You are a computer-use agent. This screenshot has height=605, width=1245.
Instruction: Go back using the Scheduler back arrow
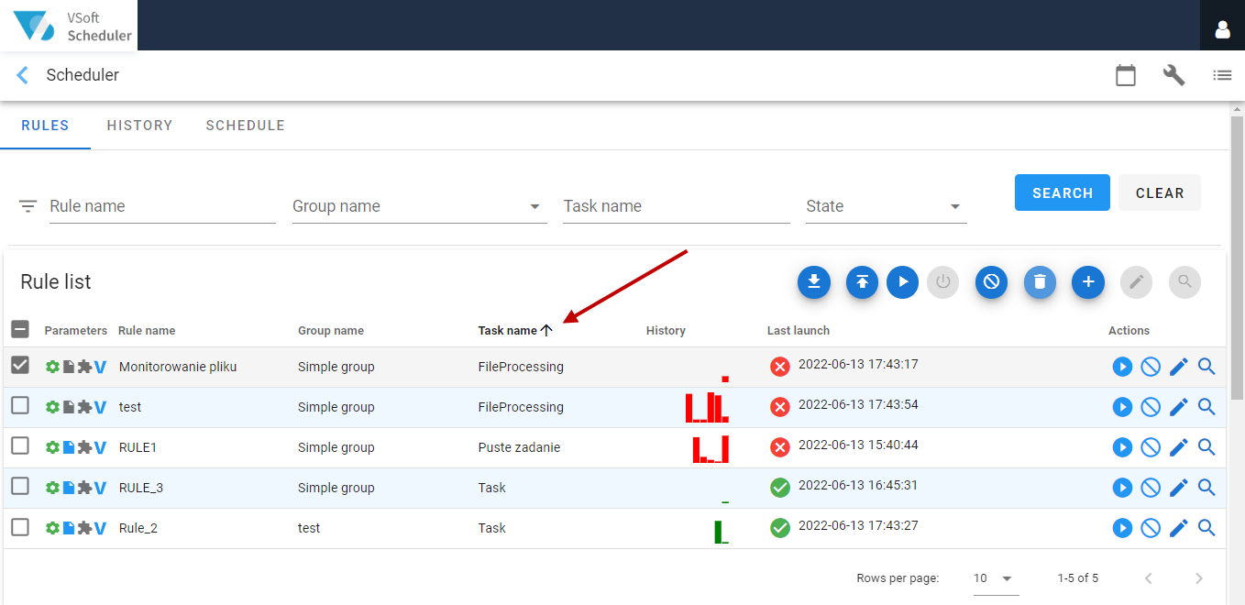click(23, 75)
